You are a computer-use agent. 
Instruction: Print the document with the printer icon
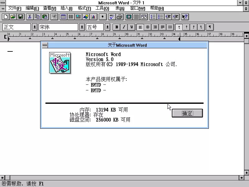point(120,17)
